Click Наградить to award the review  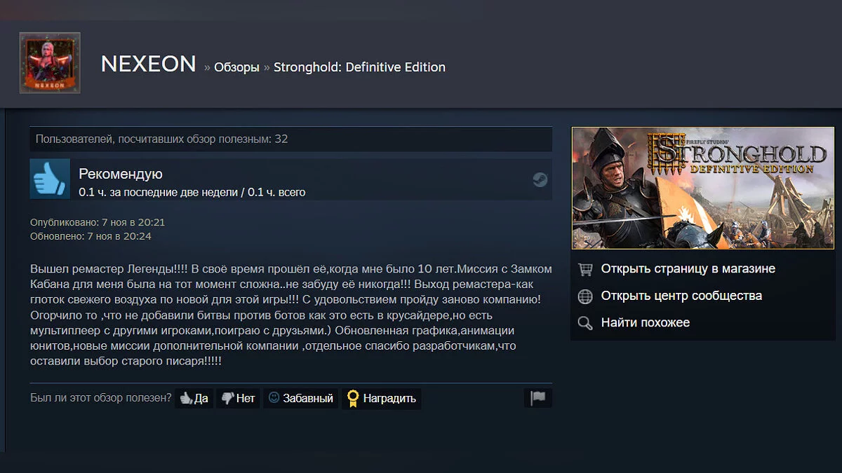pos(382,398)
